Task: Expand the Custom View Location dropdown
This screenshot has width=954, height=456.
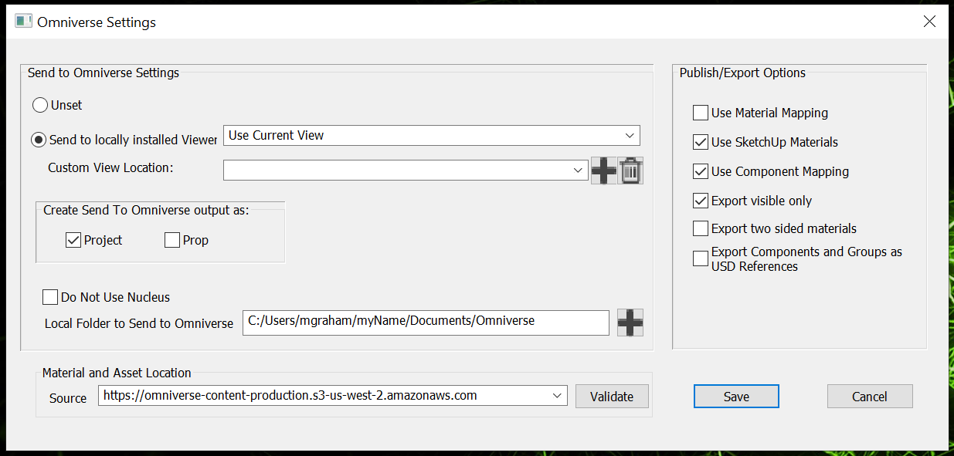Action: click(x=406, y=170)
